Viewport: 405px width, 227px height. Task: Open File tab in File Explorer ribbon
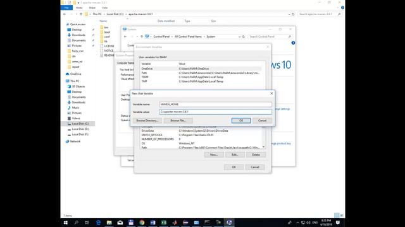pyautogui.click(x=66, y=8)
